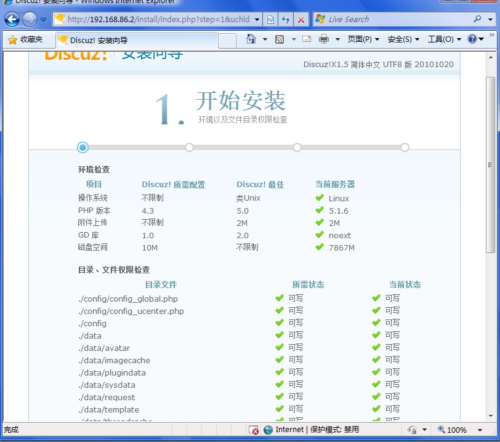Click the magnifier search icon
500x442 pixels.
[x=477, y=19]
